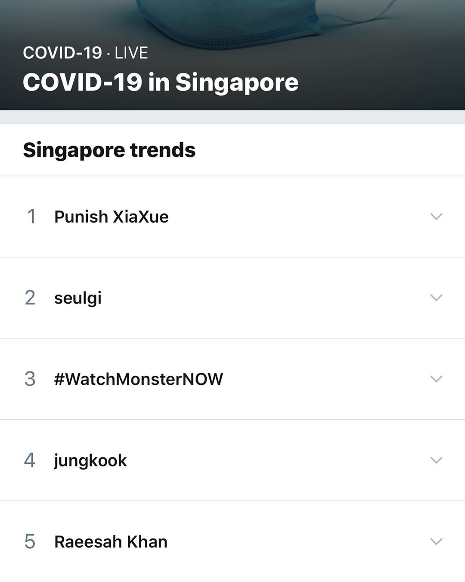465x582 pixels.
Task: Tap rank number 4 beside jungkook
Action: [29, 460]
